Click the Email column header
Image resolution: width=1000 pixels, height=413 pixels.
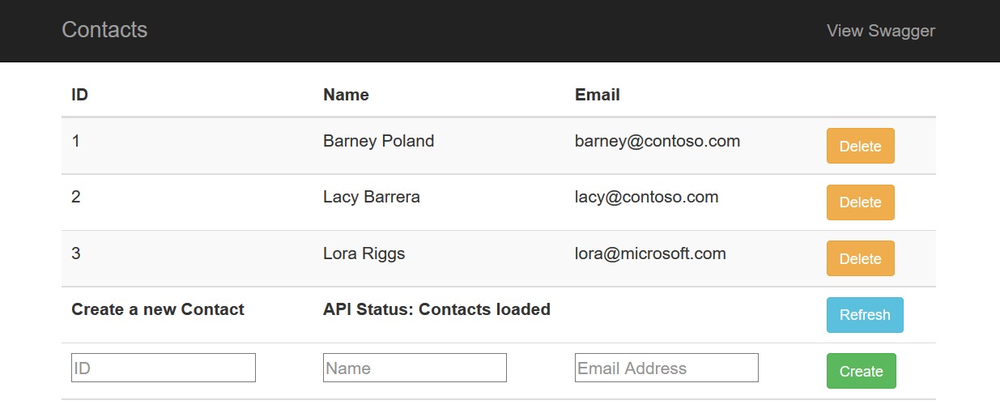click(x=598, y=95)
